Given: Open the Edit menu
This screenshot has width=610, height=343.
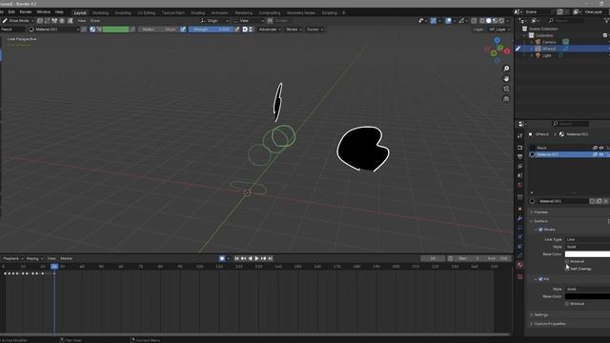Looking at the screenshot, I should pyautogui.click(x=11, y=12).
